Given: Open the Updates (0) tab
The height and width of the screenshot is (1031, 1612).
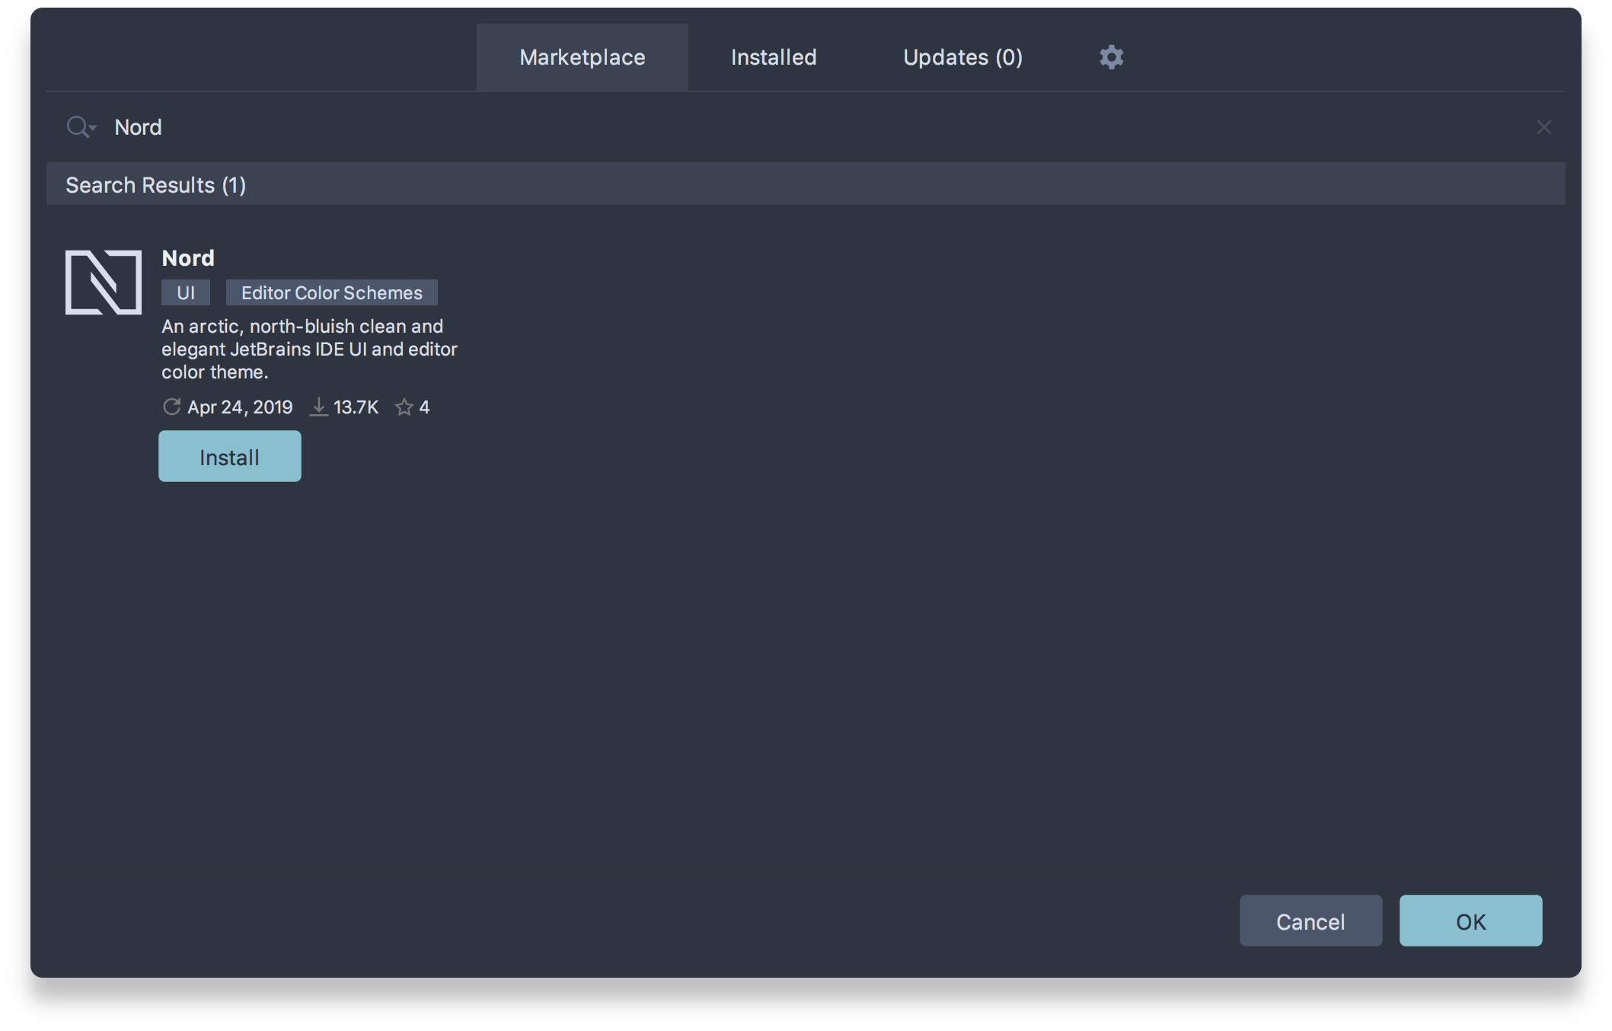Looking at the screenshot, I should [x=962, y=57].
